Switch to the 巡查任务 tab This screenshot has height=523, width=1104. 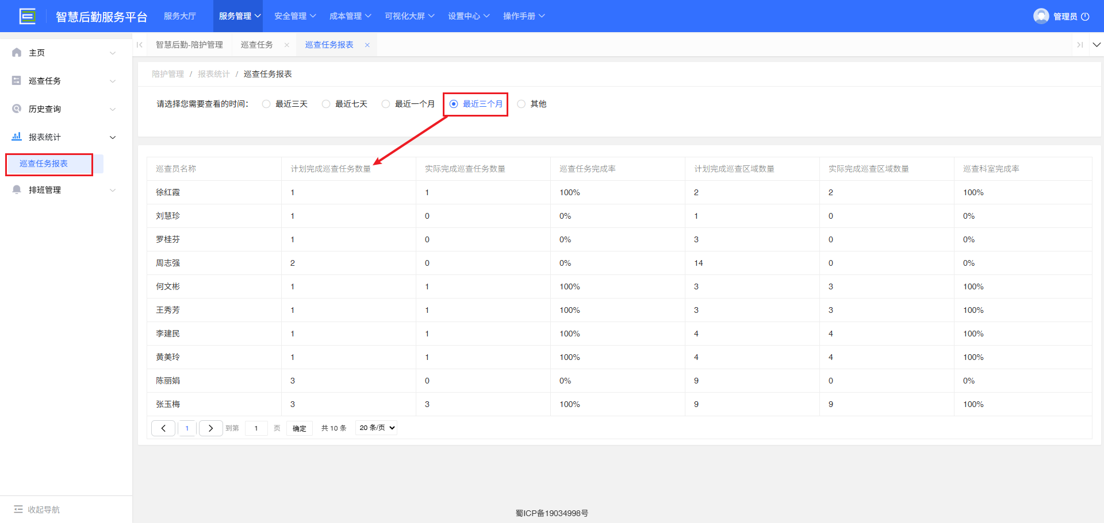coord(256,45)
